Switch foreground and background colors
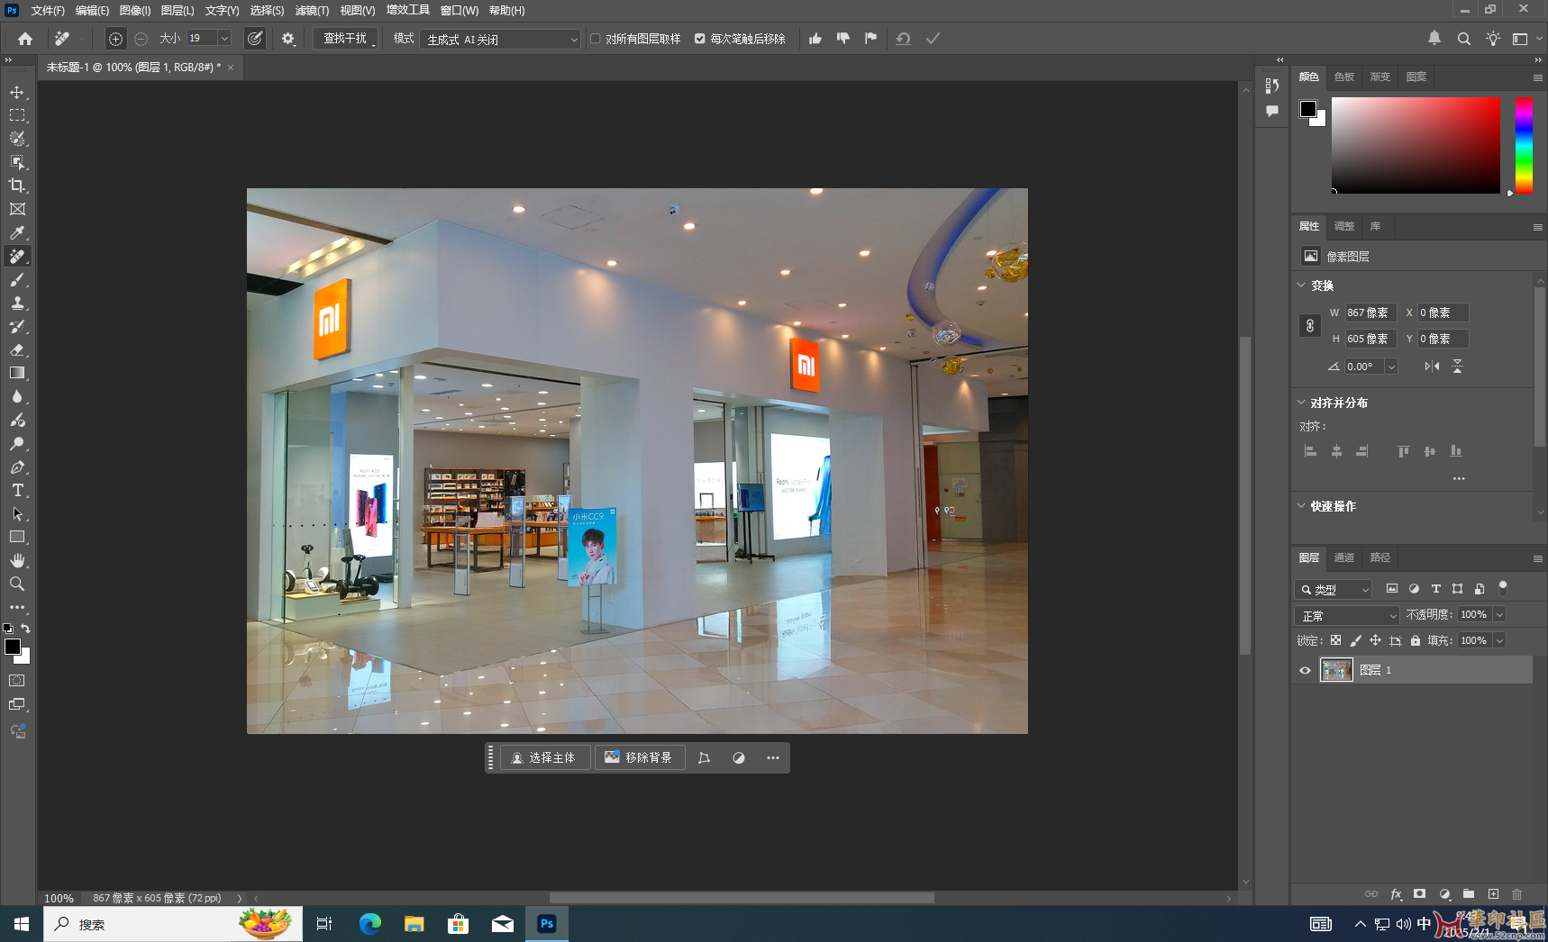Image resolution: width=1548 pixels, height=942 pixels. click(x=26, y=629)
